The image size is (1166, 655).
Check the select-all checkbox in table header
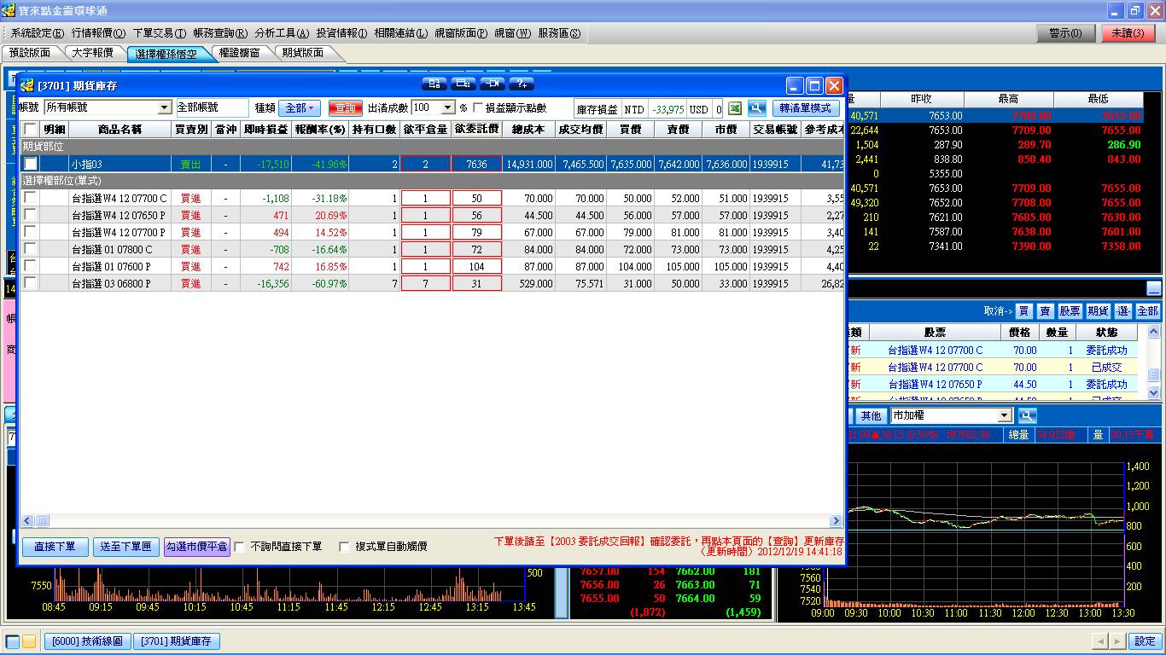pyautogui.click(x=30, y=130)
